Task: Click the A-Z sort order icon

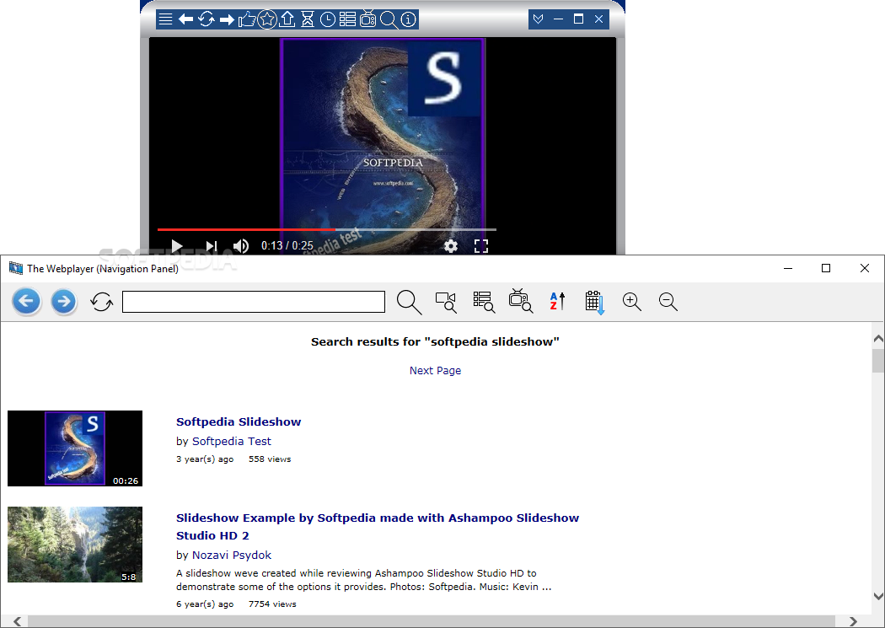Action: tap(557, 301)
